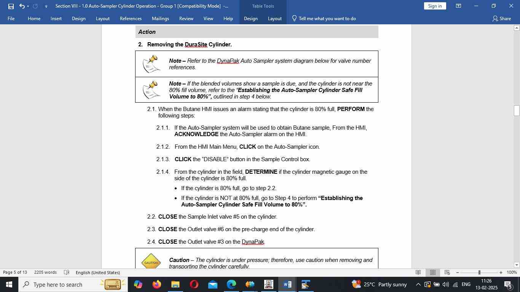Open the Windows Start menu

coord(9,284)
